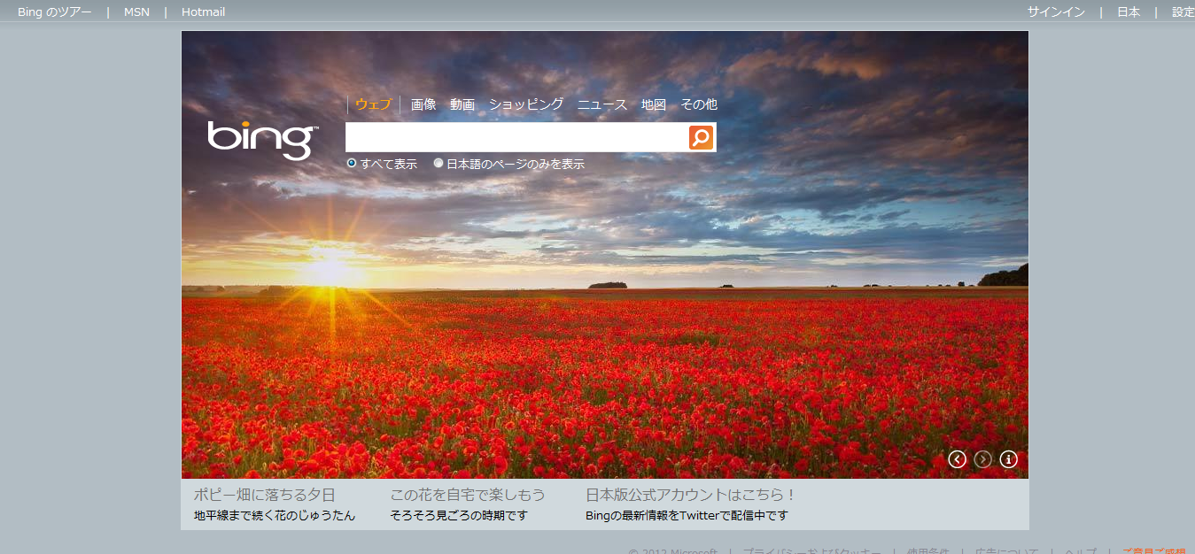Click the Bing logo
The width and height of the screenshot is (1195, 554).
click(262, 139)
